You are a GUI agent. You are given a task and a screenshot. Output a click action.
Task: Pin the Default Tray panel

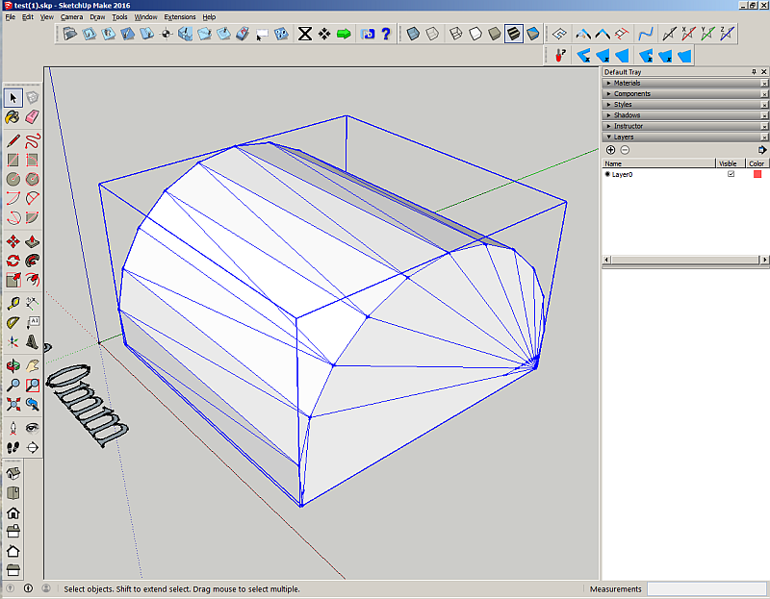click(x=754, y=72)
